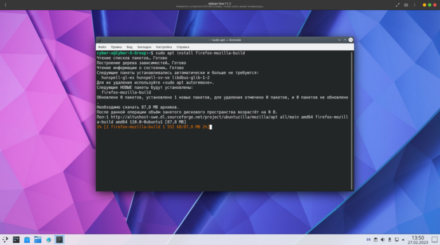Click the sourceforge URL in terminal output
Viewport: 440px width, 245px height.
click(x=194, y=117)
